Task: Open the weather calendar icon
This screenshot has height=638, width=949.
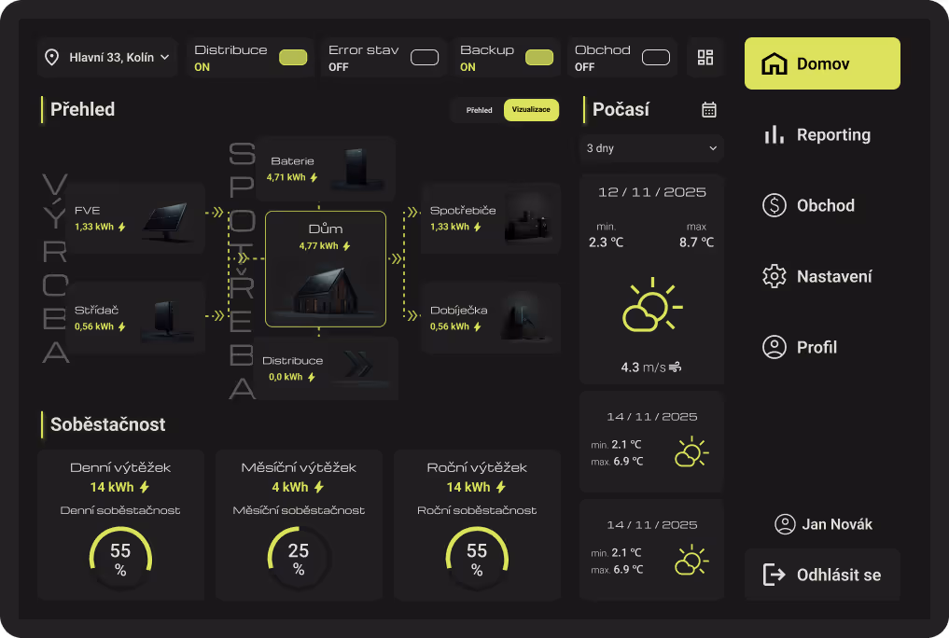Action: pyautogui.click(x=709, y=109)
